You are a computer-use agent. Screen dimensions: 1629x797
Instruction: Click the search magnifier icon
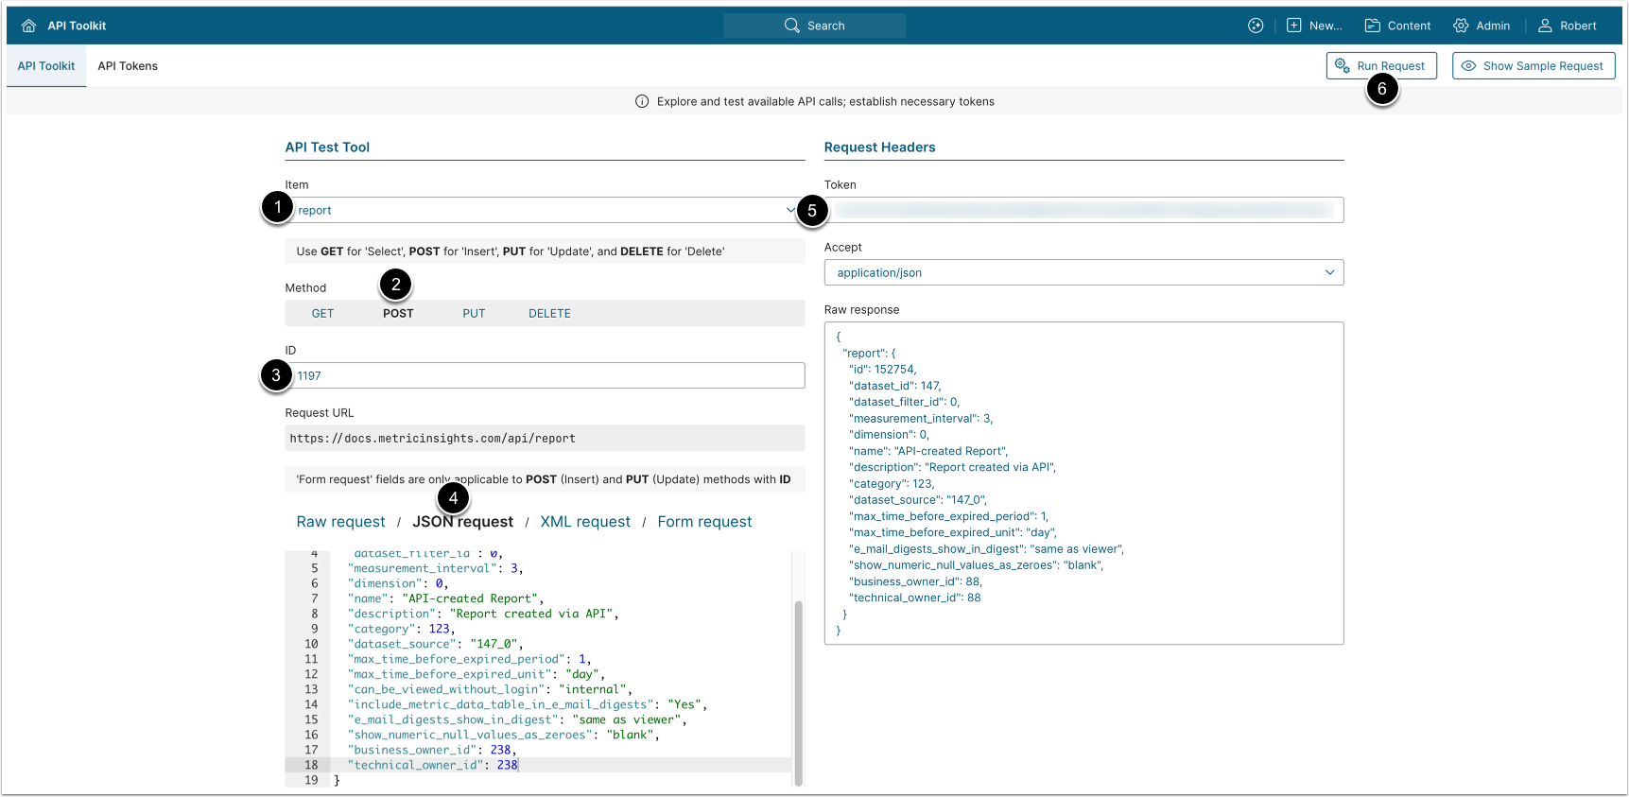pyautogui.click(x=791, y=26)
